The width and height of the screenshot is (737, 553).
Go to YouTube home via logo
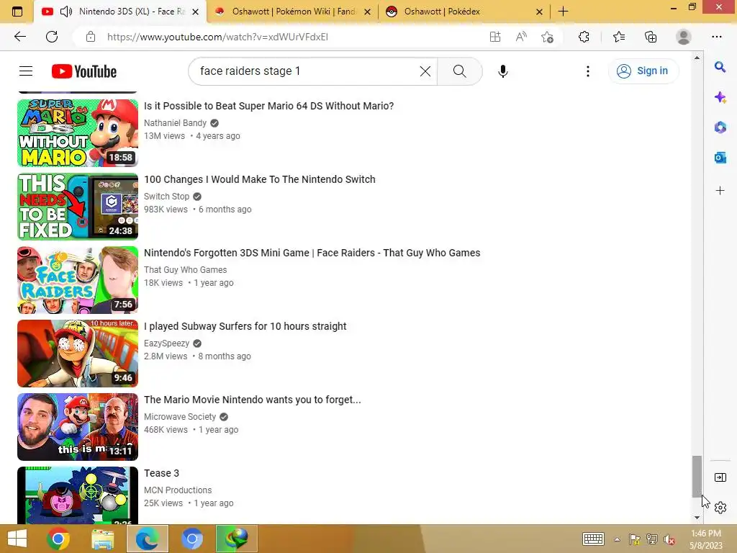(x=84, y=71)
